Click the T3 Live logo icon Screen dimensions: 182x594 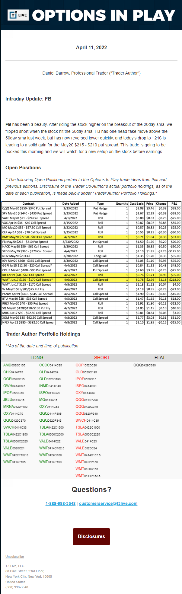(x=18, y=15)
